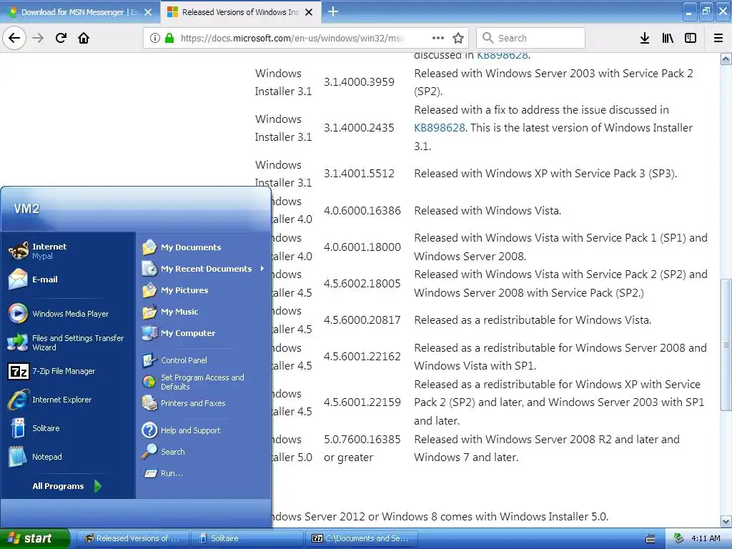732x549 pixels.
Task: Click version number 3.1.4001.5512
Action: [359, 173]
